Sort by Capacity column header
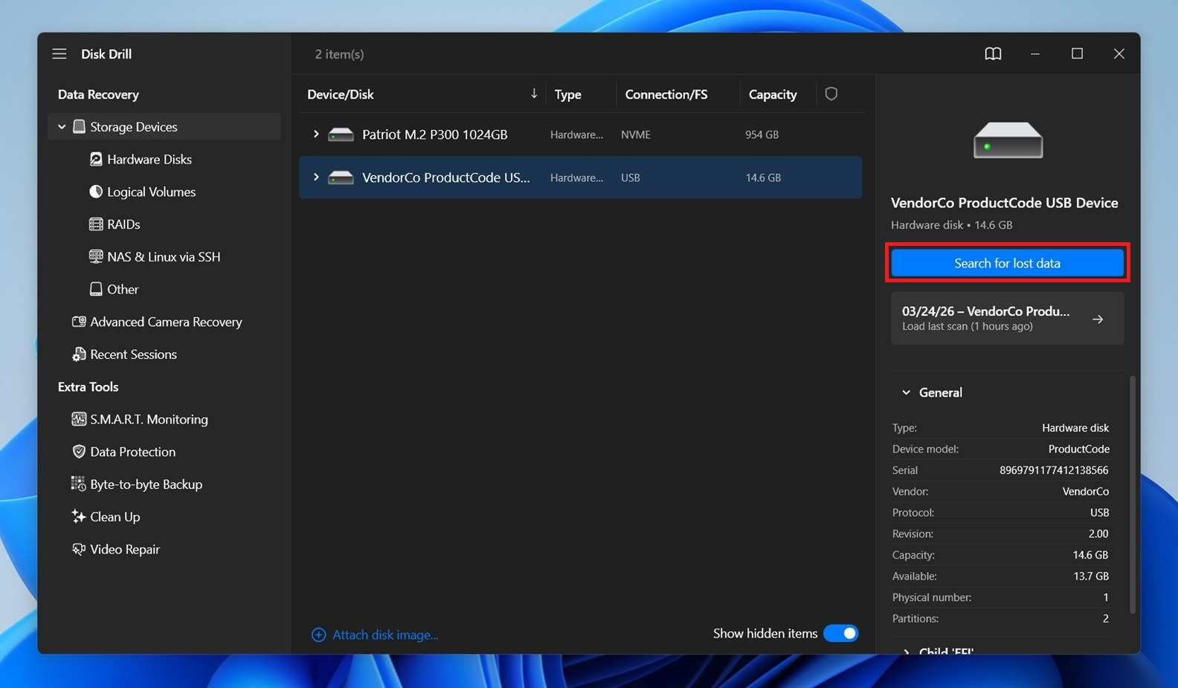The height and width of the screenshot is (688, 1178). (772, 94)
